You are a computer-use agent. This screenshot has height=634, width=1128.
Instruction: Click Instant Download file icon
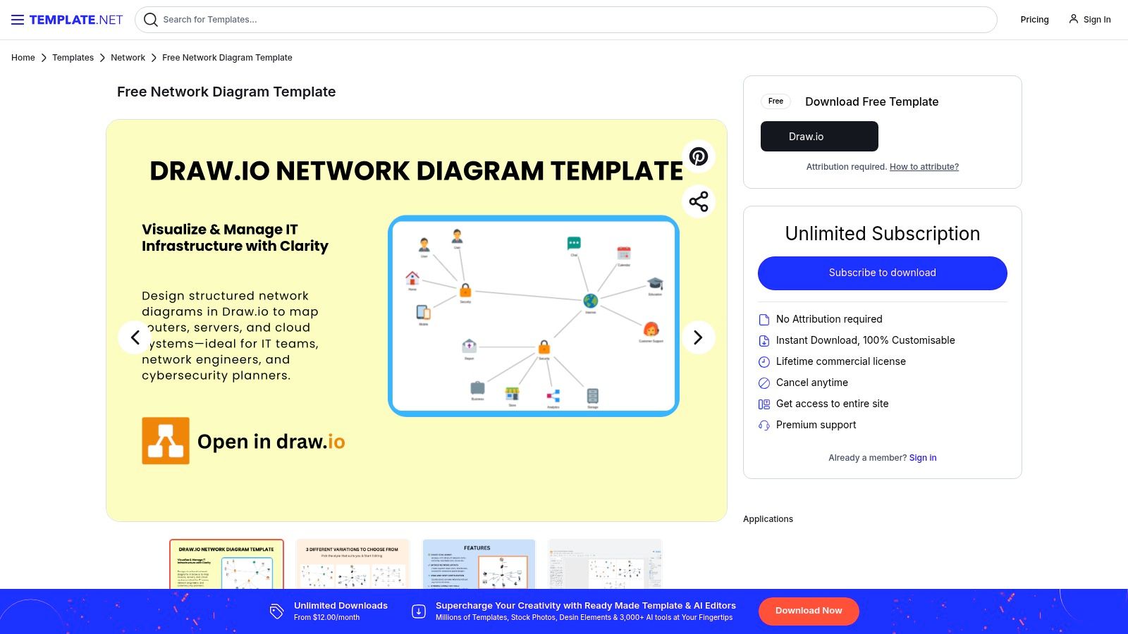(764, 341)
